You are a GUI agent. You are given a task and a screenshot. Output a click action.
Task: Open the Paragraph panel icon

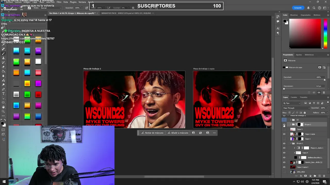pos(278,33)
